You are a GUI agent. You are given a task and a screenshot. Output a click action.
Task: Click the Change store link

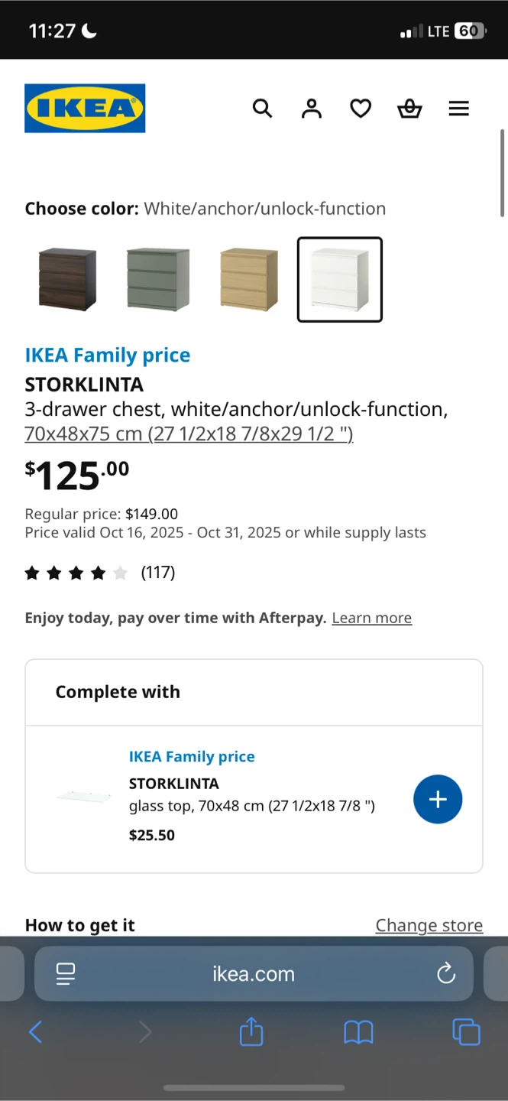pyautogui.click(x=429, y=925)
